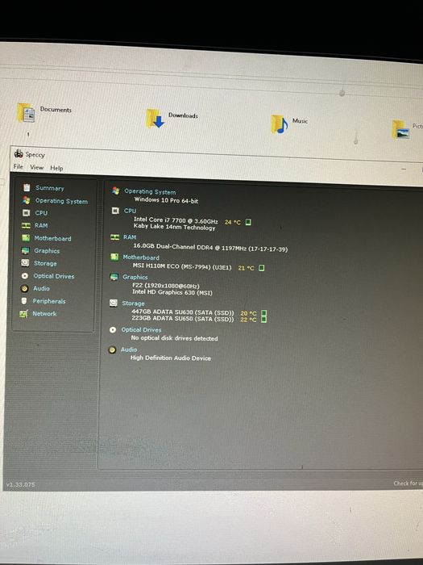The height and width of the screenshot is (565, 423).
Task: Open CPU details in the sidebar
Action: pyautogui.click(x=41, y=213)
